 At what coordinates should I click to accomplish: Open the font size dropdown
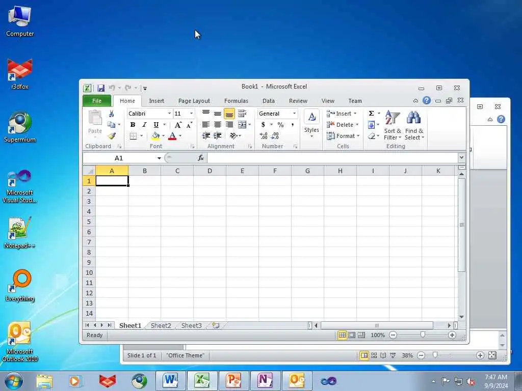click(x=192, y=114)
